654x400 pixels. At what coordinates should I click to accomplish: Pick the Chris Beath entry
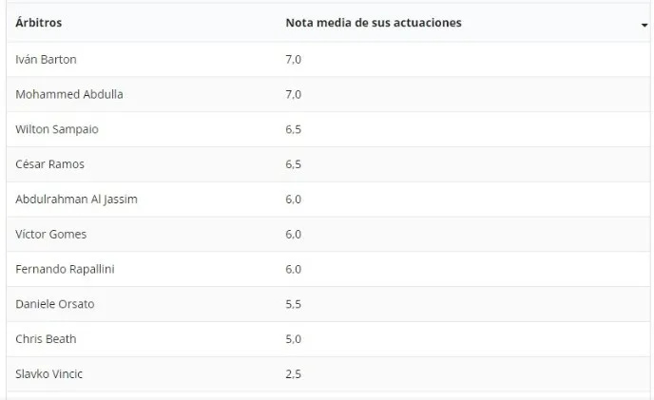coord(46,339)
